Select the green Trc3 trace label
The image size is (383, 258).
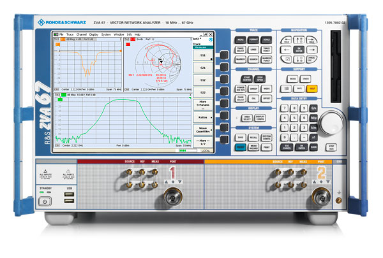[x=63, y=95]
